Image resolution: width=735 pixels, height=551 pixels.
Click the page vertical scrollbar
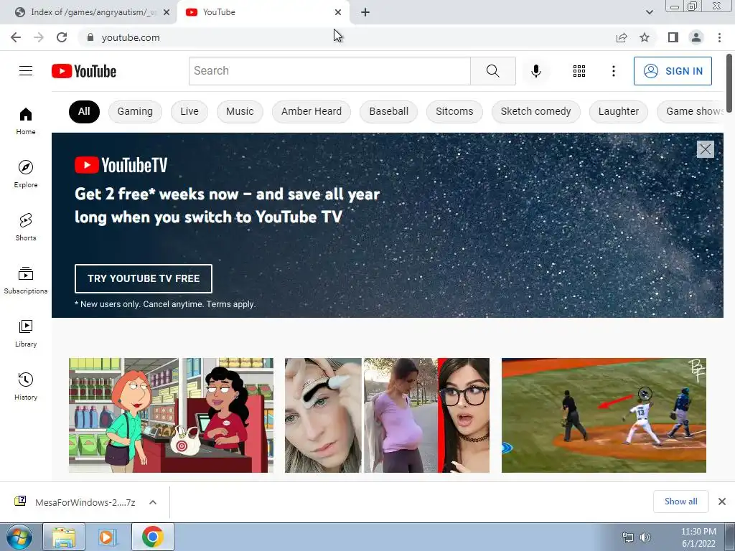point(729,83)
